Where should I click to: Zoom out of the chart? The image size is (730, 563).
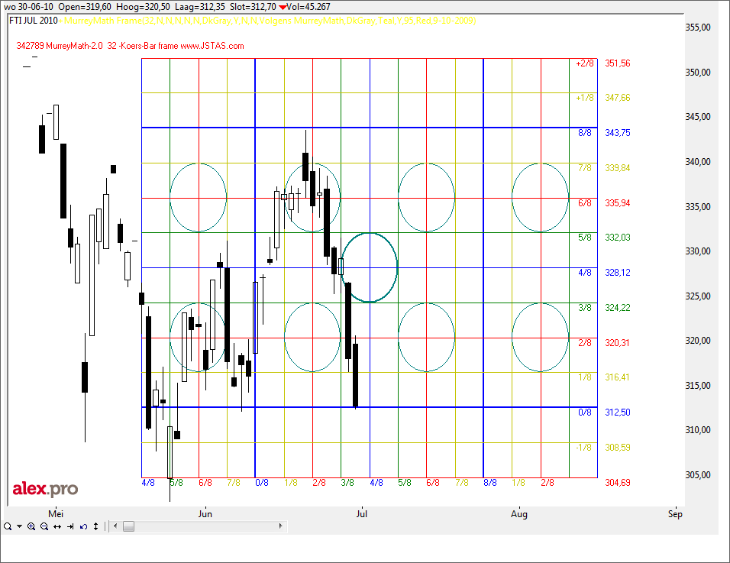44,526
